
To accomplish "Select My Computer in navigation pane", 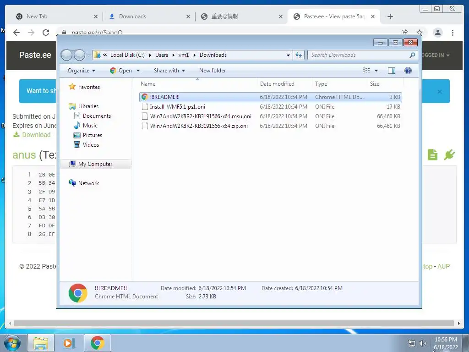I will 95,164.
